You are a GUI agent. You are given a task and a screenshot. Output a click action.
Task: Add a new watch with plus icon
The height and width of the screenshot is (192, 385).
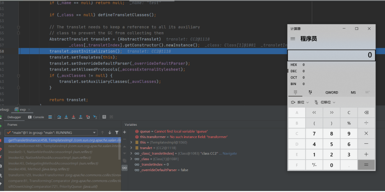click(x=124, y=132)
